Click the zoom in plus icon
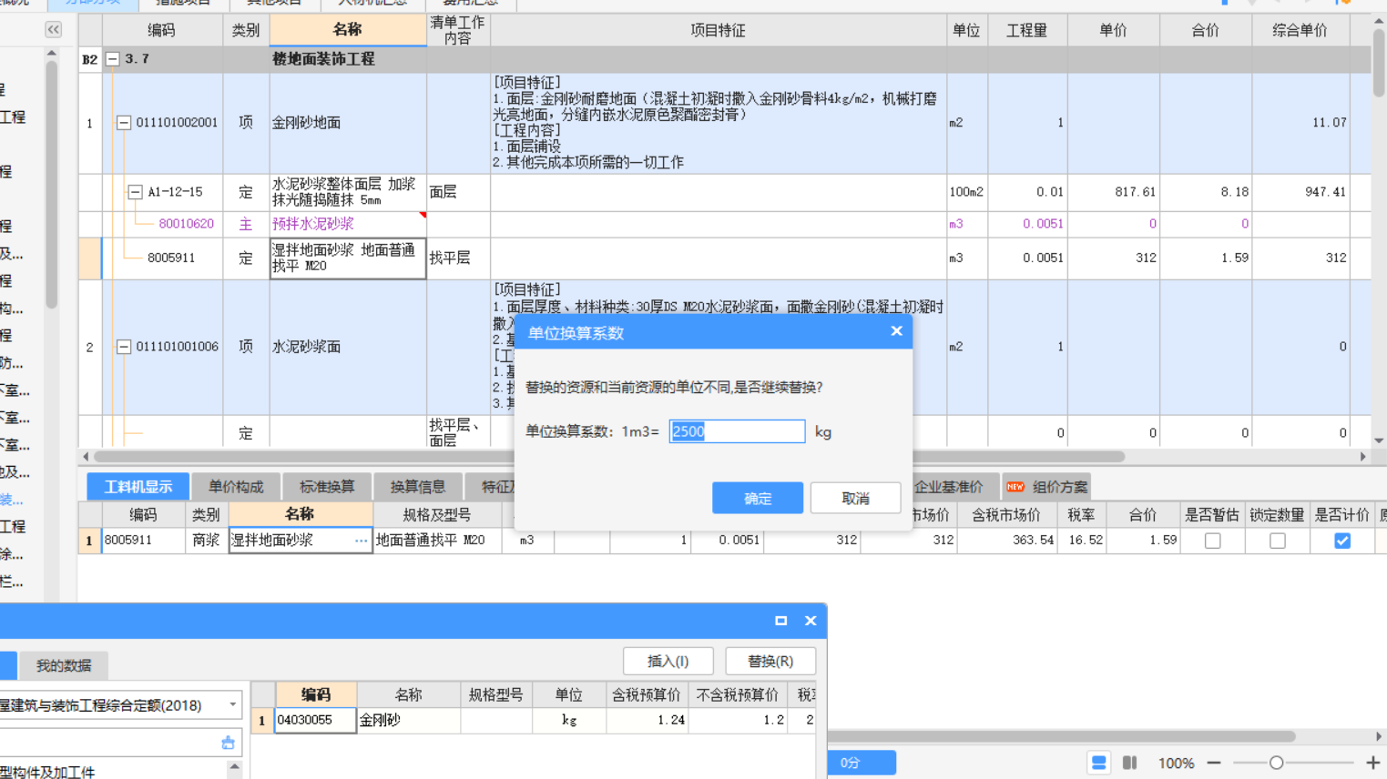 (1373, 763)
